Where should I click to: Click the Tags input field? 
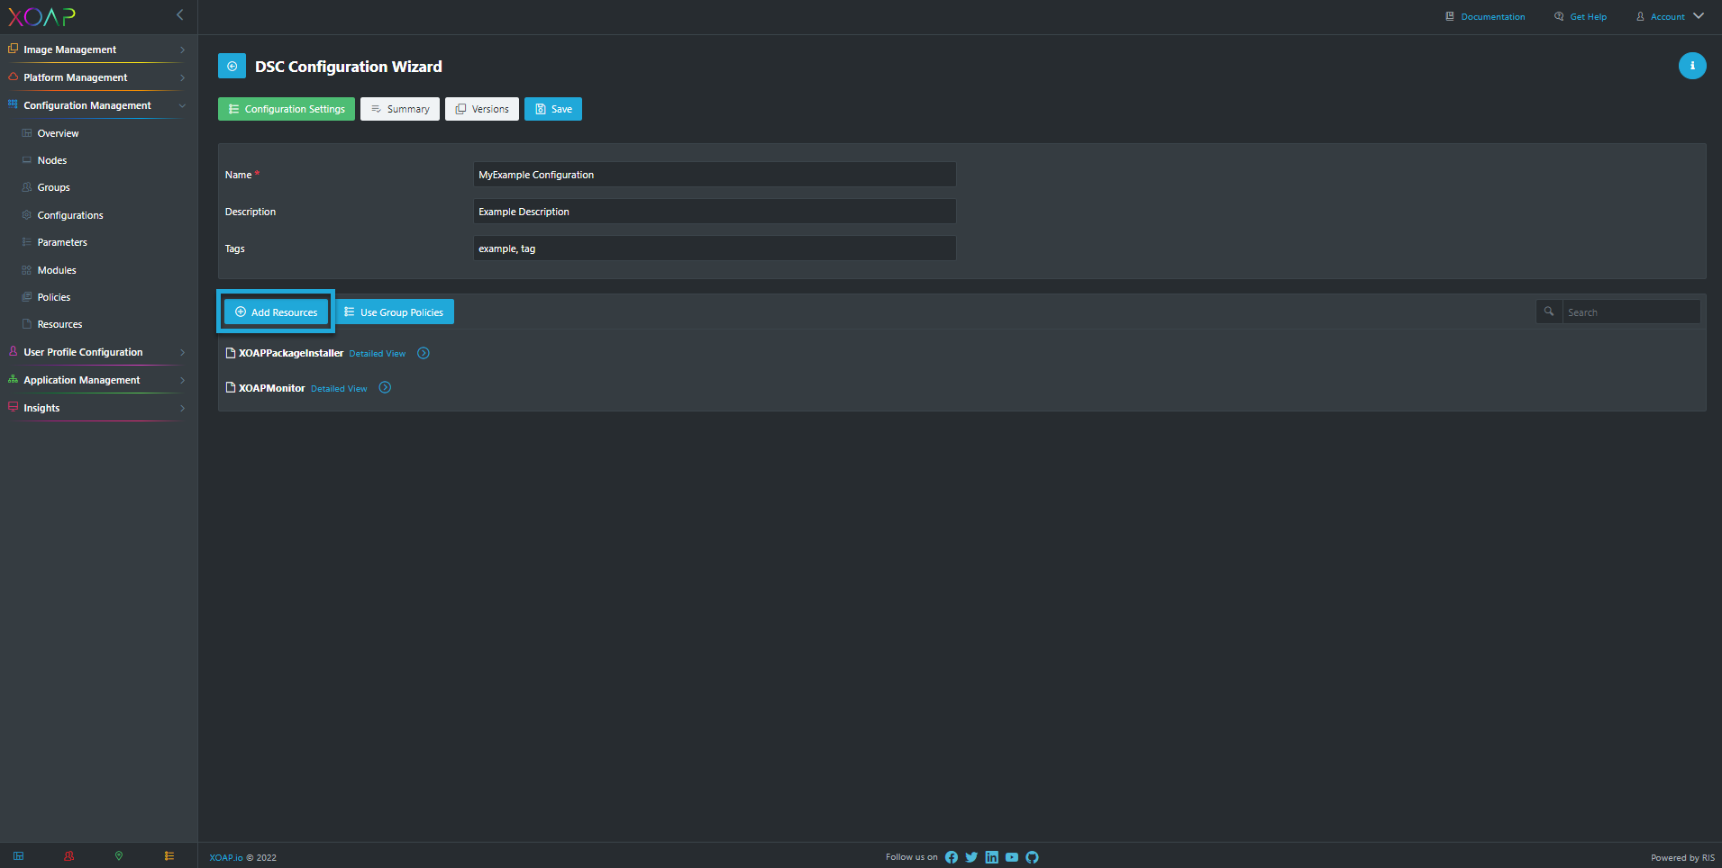click(x=715, y=248)
